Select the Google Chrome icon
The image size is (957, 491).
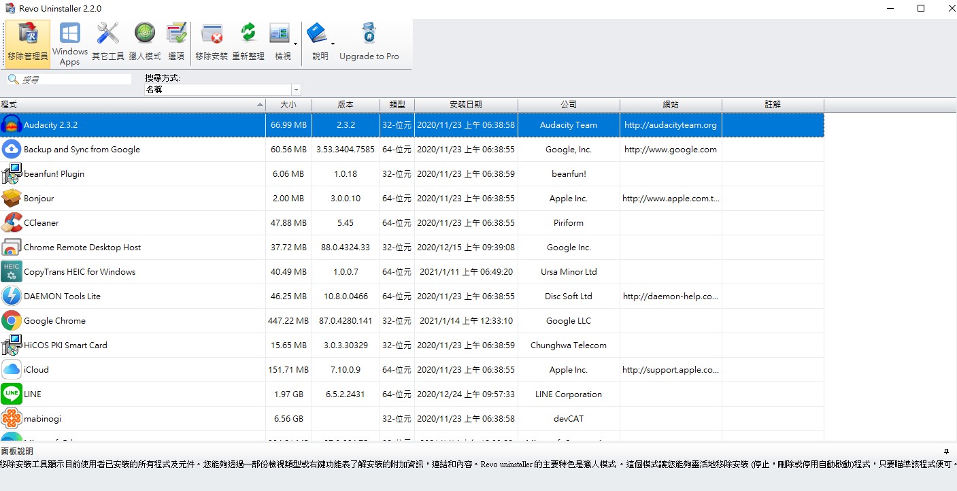[x=12, y=320]
